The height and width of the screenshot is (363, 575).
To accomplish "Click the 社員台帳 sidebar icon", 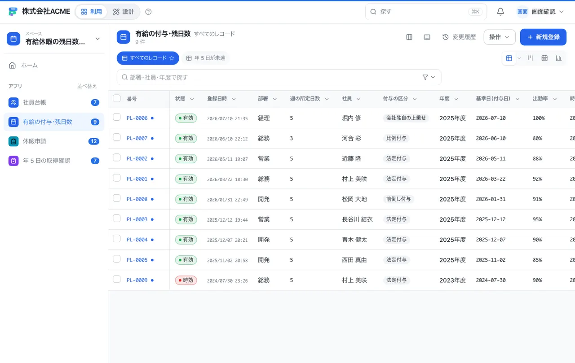I will point(13,102).
